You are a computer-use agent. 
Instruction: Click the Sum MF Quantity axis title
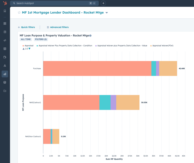pos(114,159)
